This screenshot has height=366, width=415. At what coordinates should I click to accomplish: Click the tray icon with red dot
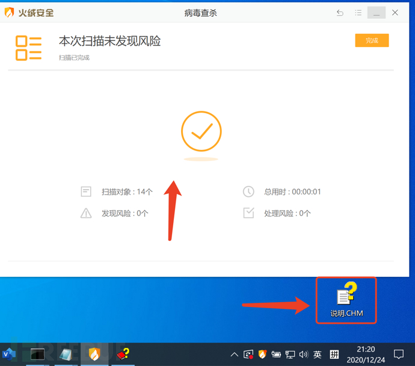click(248, 355)
